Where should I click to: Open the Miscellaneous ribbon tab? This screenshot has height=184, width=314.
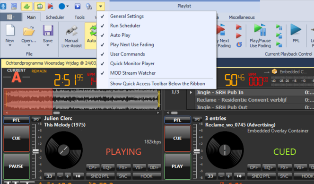[x=242, y=17]
